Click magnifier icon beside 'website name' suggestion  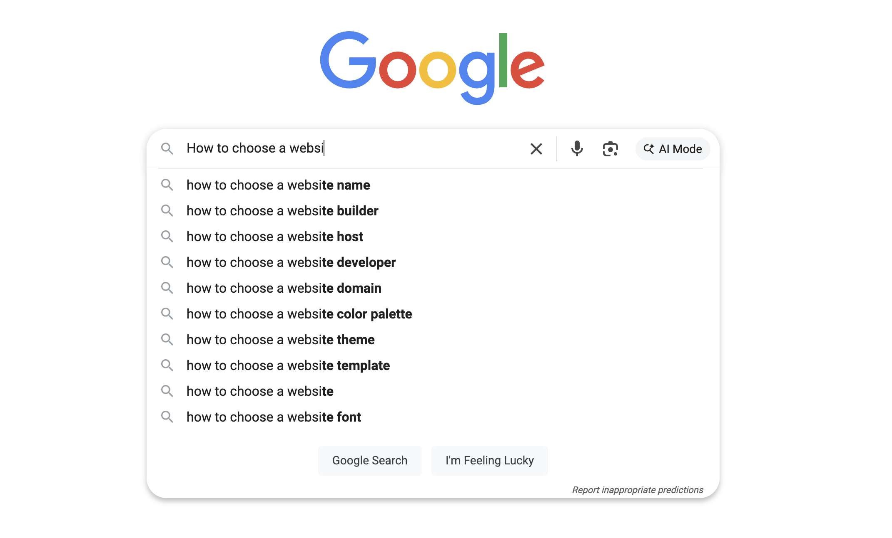pyautogui.click(x=167, y=185)
